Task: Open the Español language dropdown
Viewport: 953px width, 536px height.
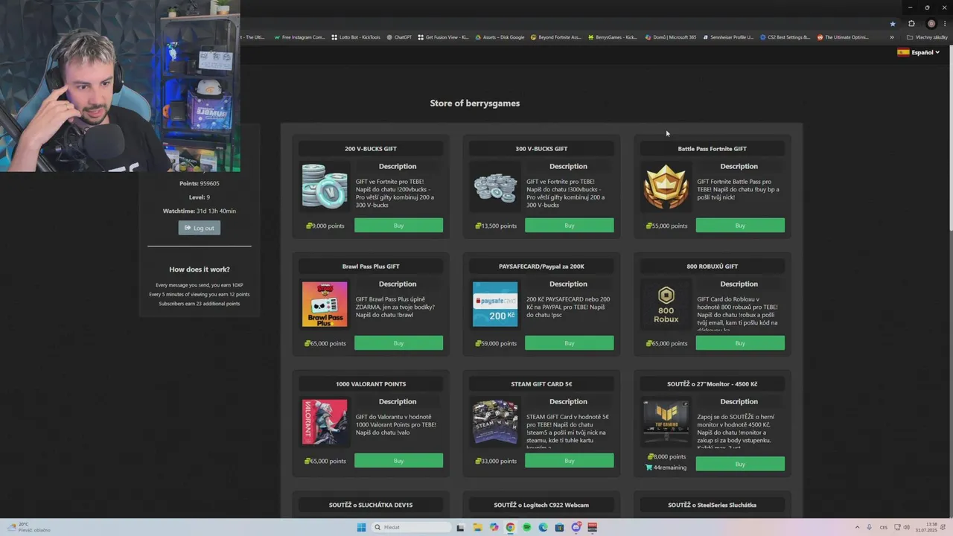Action: tap(919, 53)
